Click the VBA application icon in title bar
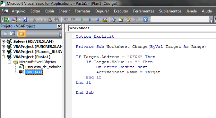Viewport: 216px width, 118px height. pyautogui.click(x=3, y=3)
